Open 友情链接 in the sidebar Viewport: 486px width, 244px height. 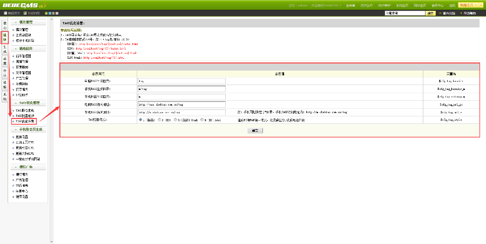tap(22, 84)
